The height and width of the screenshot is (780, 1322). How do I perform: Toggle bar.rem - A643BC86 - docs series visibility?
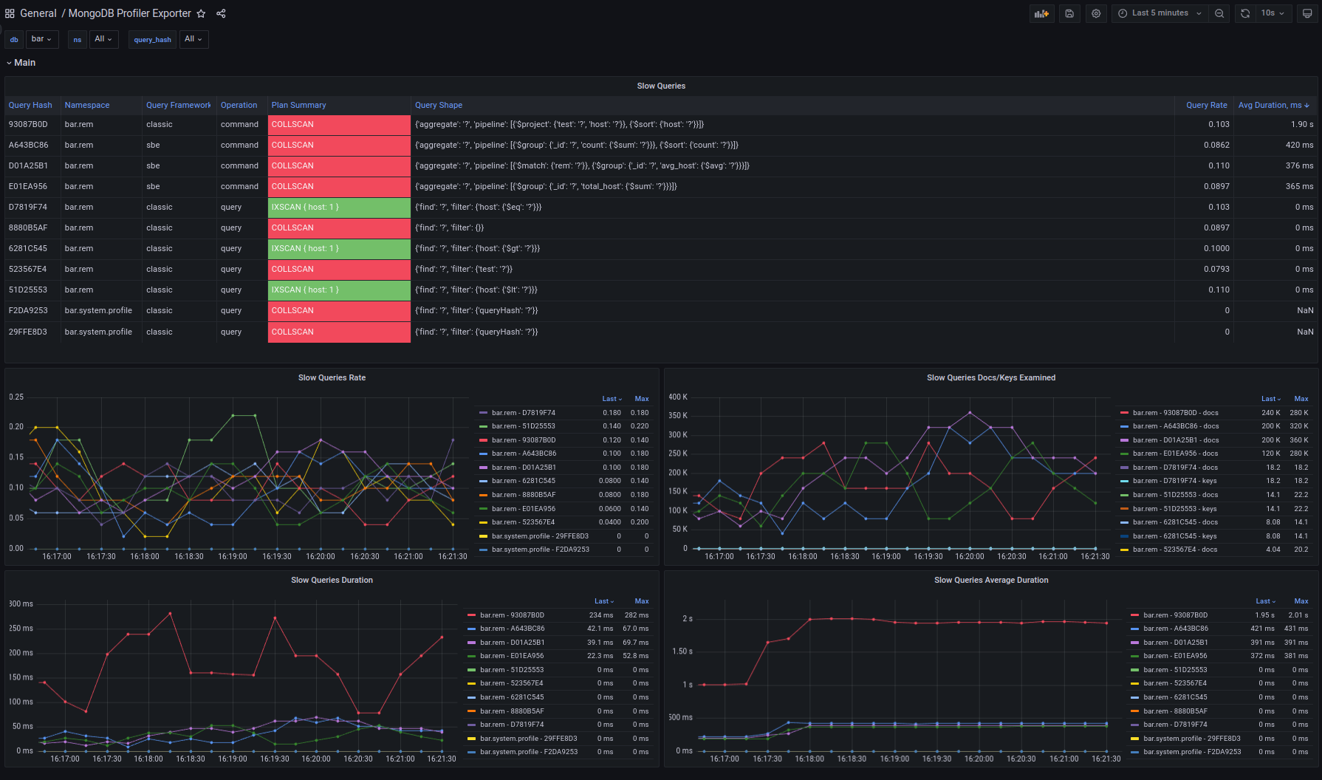[1175, 426]
